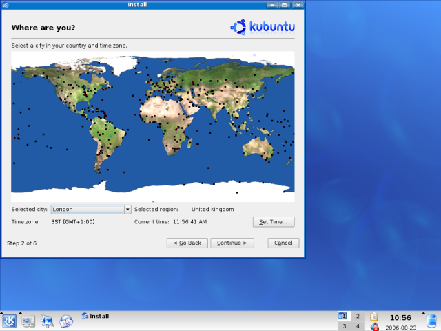
Task: Switch to virtual desktop 4
Action: (x=358, y=326)
